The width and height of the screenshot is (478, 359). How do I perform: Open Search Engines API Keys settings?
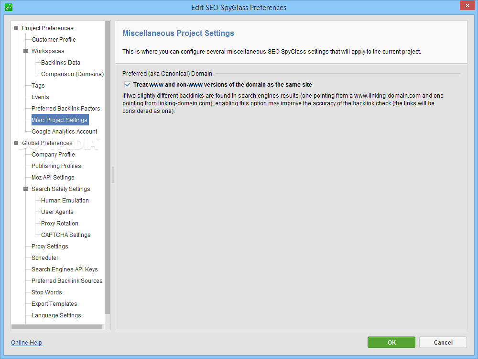(65, 269)
